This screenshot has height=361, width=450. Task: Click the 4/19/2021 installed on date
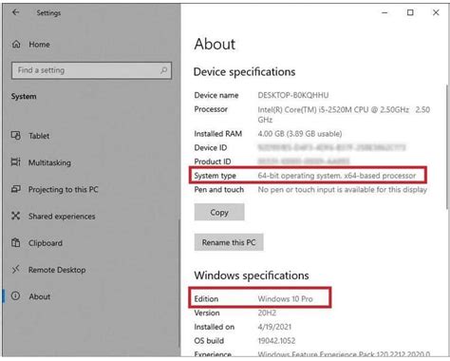pos(274,327)
